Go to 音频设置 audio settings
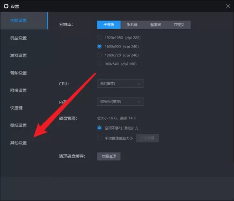The height and width of the screenshot is (201, 234). tap(18, 73)
